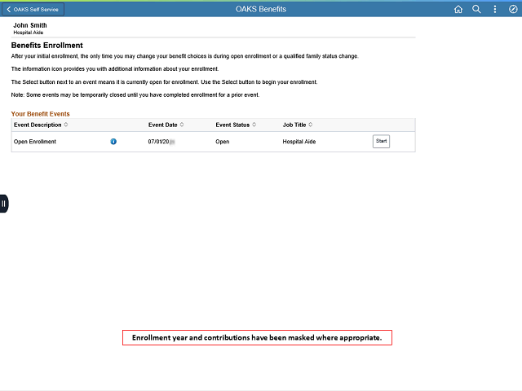Sort by Event Status column
Screen dimensions: 522x391
point(236,125)
